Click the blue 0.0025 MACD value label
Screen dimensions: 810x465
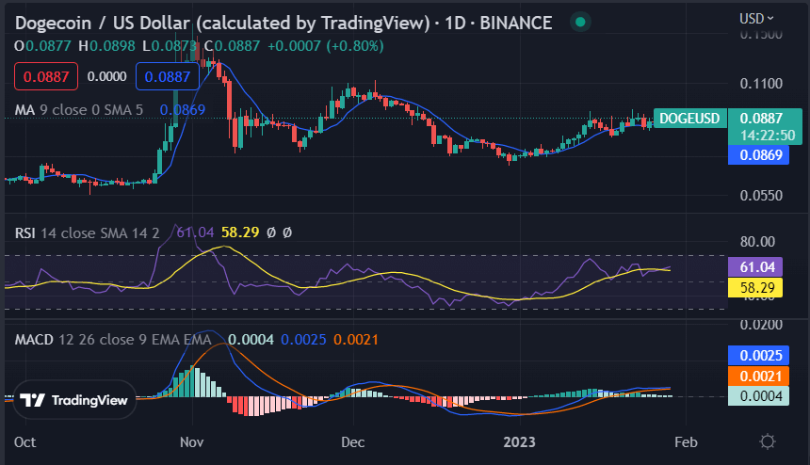pyautogui.click(x=757, y=356)
